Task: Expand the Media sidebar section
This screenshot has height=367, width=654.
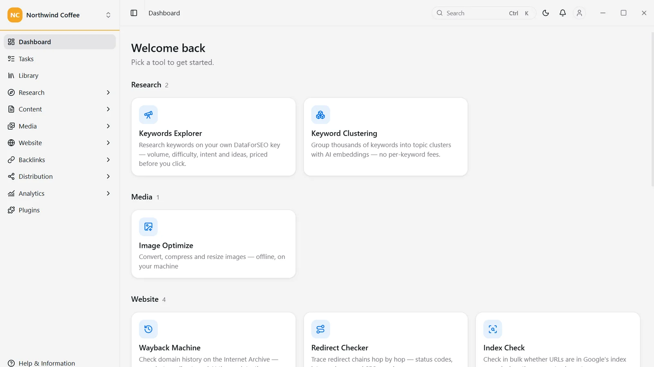Action: click(60, 126)
